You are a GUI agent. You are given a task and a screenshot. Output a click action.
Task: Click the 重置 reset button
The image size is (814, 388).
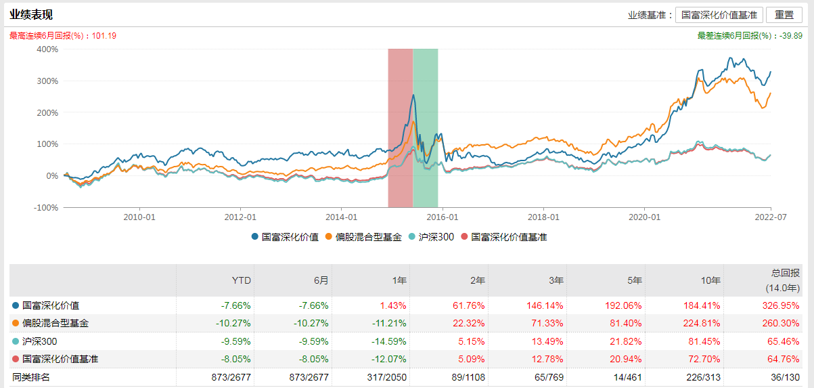[x=784, y=15]
